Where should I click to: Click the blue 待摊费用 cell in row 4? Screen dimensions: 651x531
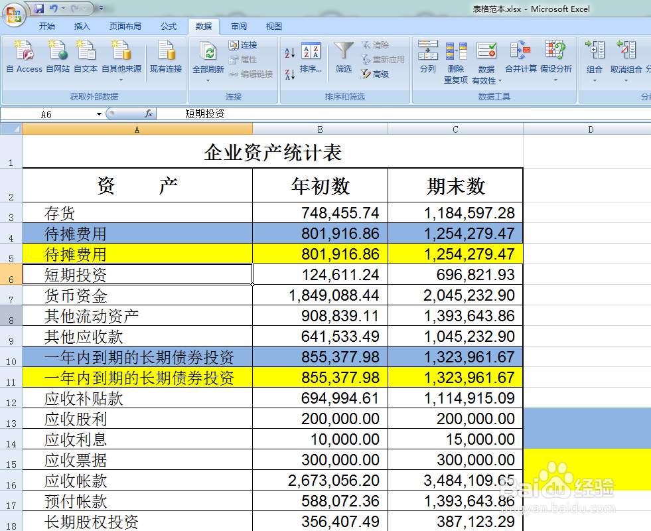[137, 234]
